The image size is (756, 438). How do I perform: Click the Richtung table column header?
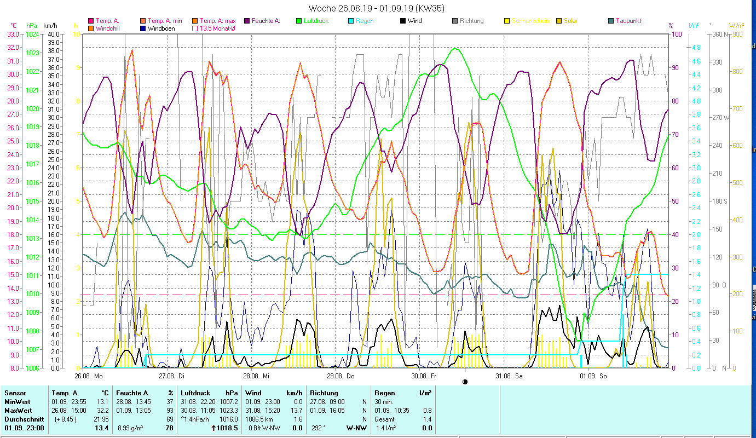[324, 393]
